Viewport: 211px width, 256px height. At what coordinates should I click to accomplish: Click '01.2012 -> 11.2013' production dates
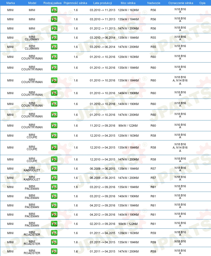click(103, 28)
